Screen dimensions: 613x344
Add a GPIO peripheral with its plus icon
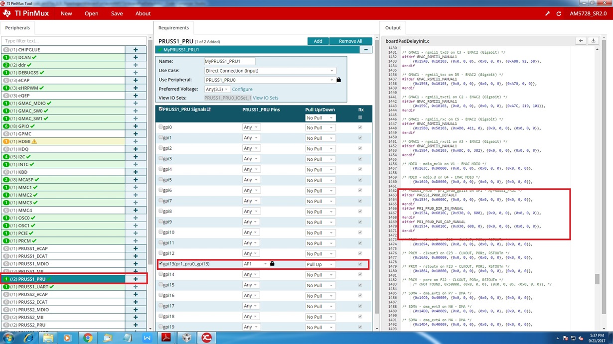[135, 126]
